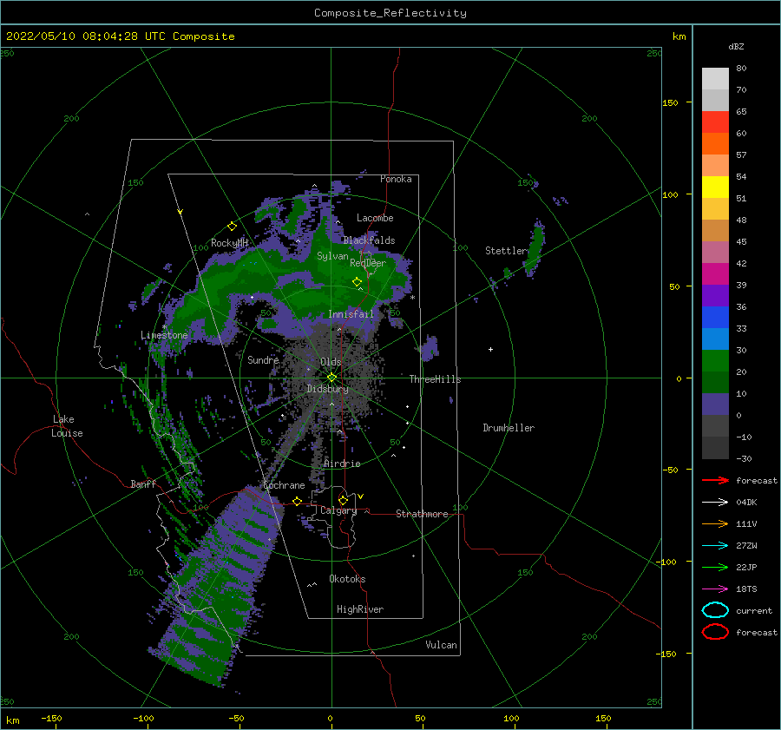The width and height of the screenshot is (781, 730).
Task: Click the Composite_Reflectivity title
Action: 390,13
